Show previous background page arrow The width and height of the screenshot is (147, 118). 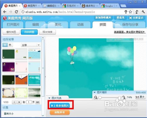(x=14, y=102)
